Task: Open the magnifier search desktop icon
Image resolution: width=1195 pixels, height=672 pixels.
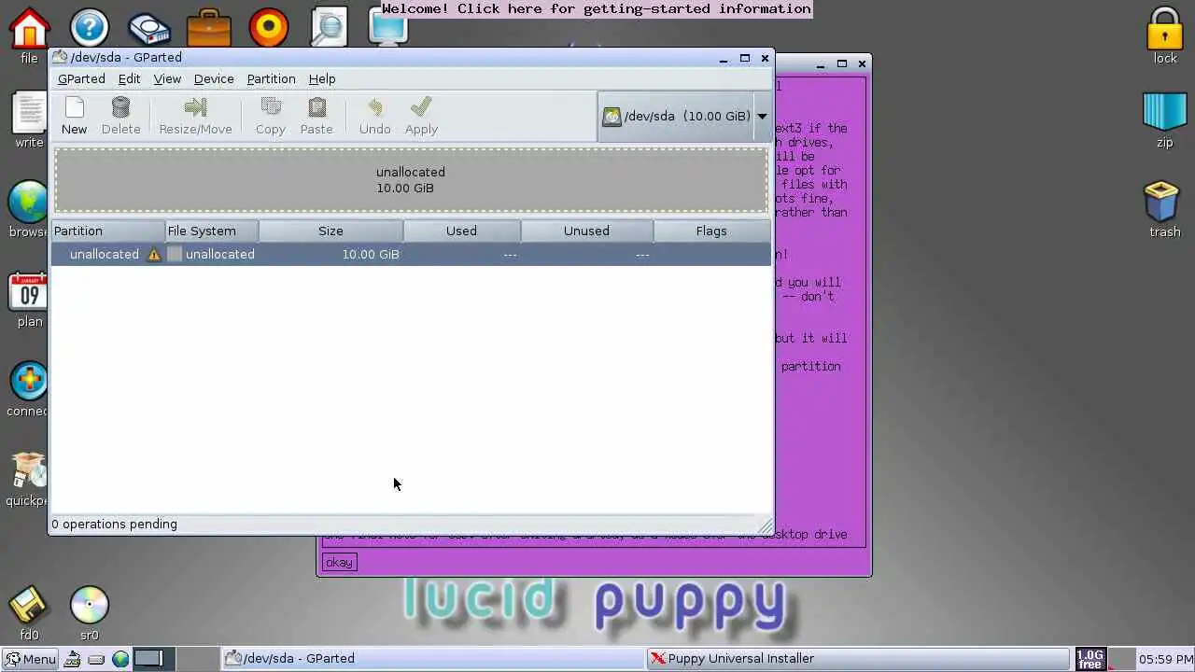Action: point(329,28)
